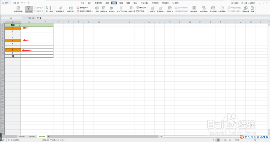
Task: Switch to the 插入 insert tab
Action: (90, 3)
